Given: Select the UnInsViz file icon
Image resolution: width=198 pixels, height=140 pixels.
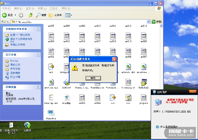Looking at the screenshot, I should [51, 113].
